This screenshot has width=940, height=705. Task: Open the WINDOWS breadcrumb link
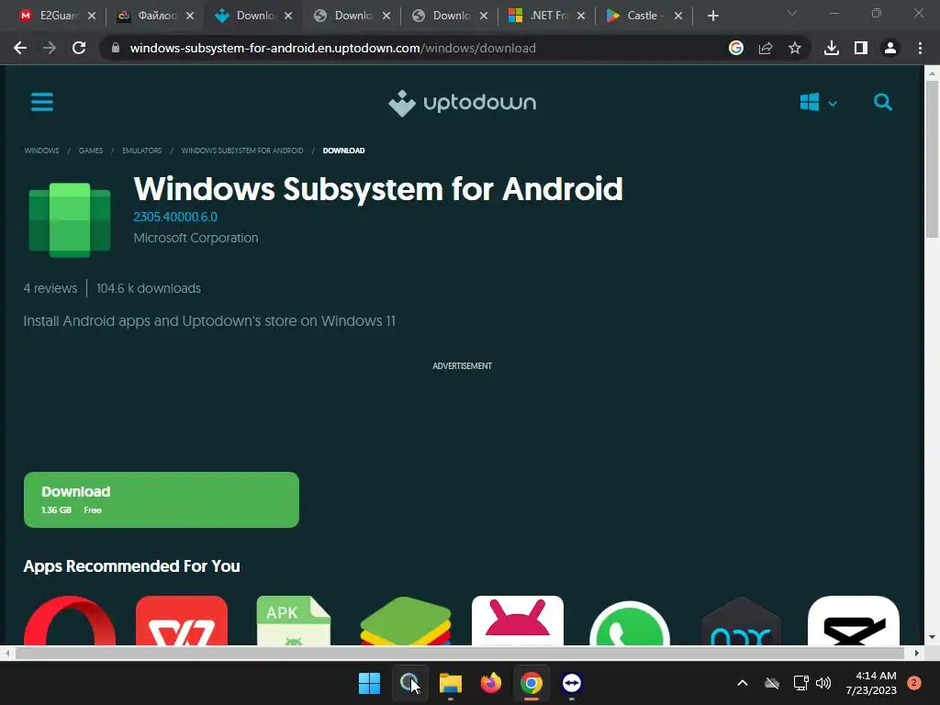41,151
